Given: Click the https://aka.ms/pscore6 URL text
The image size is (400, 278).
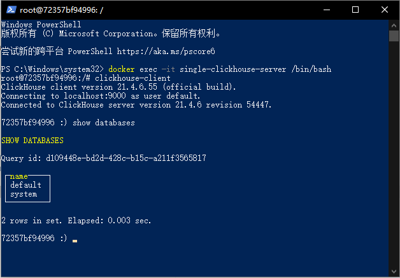Looking at the screenshot, I should [166, 52].
